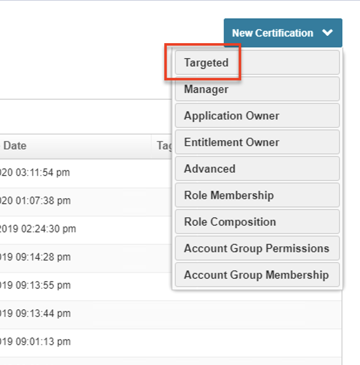Click the chevron arrow on New Certification
This screenshot has height=365, width=360.
(x=328, y=33)
